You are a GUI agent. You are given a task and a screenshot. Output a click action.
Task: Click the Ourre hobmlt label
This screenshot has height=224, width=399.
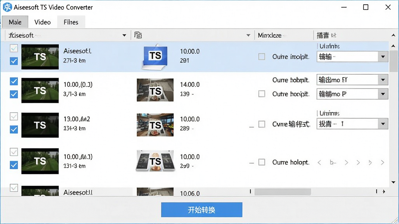291,80
